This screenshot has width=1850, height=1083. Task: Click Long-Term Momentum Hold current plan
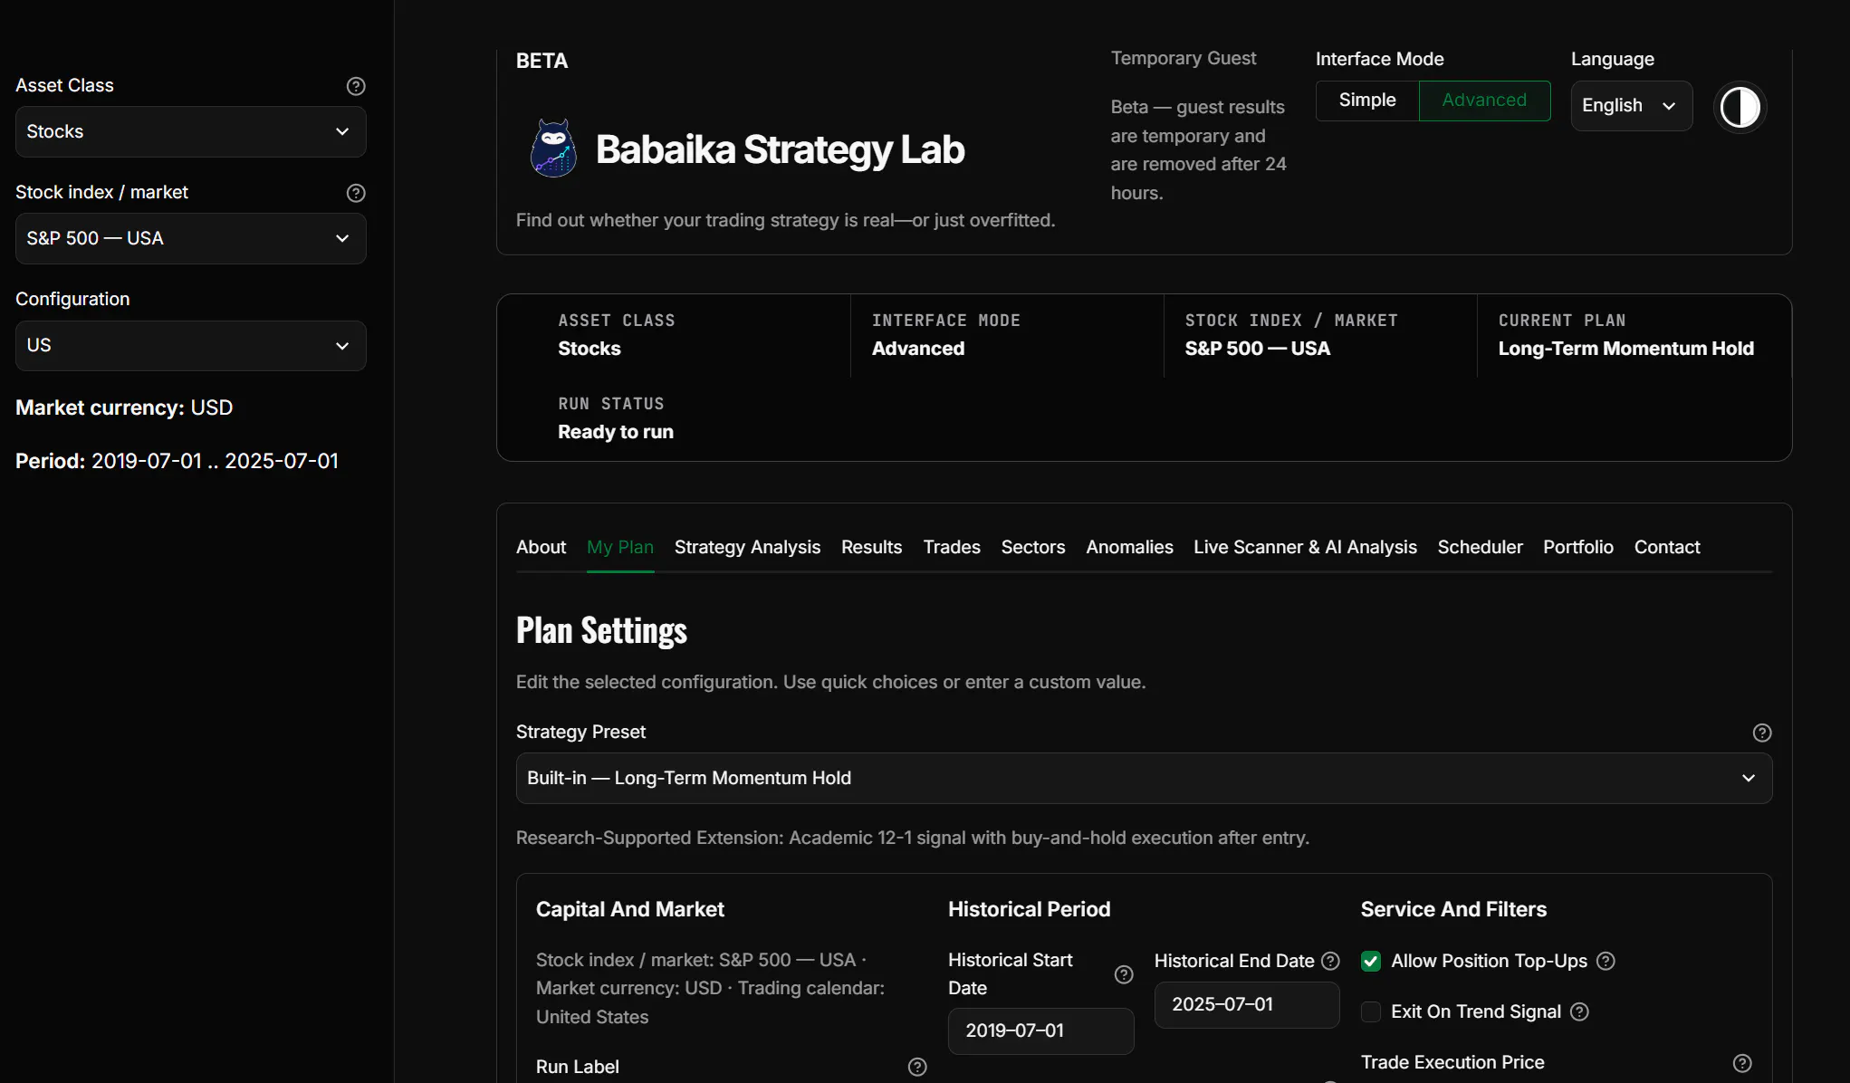(1625, 349)
